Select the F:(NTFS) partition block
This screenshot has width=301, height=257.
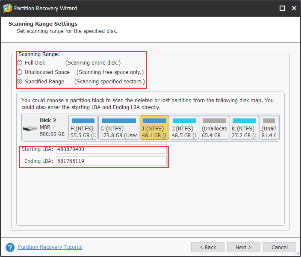(x=83, y=127)
